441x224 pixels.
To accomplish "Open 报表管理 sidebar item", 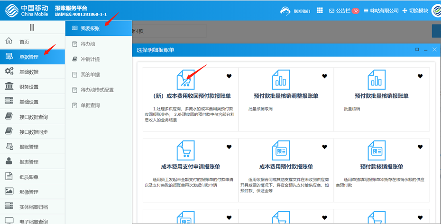I will pos(32,162).
